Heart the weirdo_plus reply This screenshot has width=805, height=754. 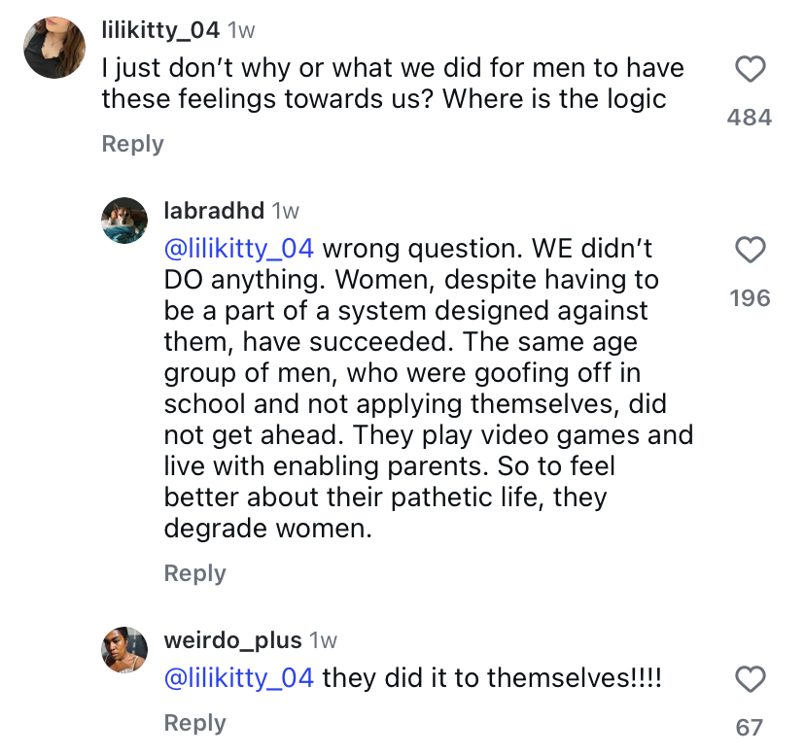click(x=749, y=678)
